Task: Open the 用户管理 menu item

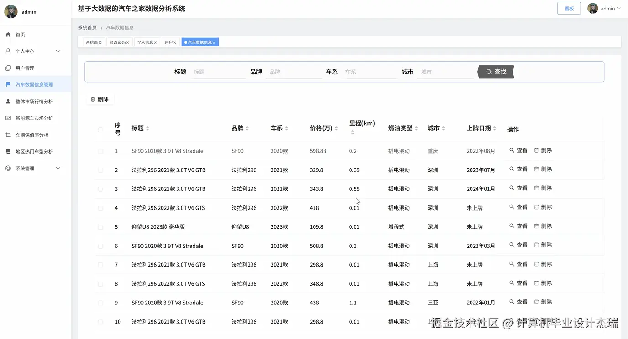Action: [36, 68]
